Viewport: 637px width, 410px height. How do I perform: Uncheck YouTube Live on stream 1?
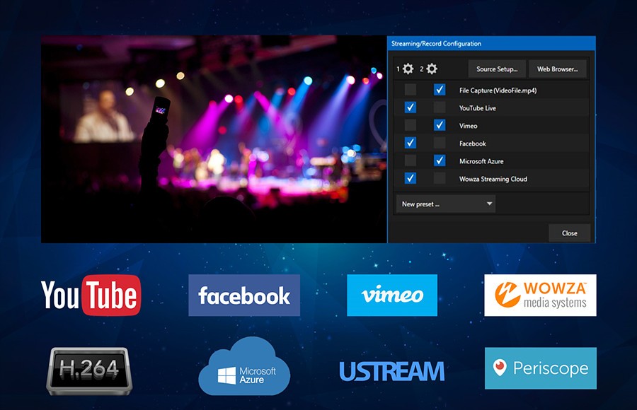411,107
